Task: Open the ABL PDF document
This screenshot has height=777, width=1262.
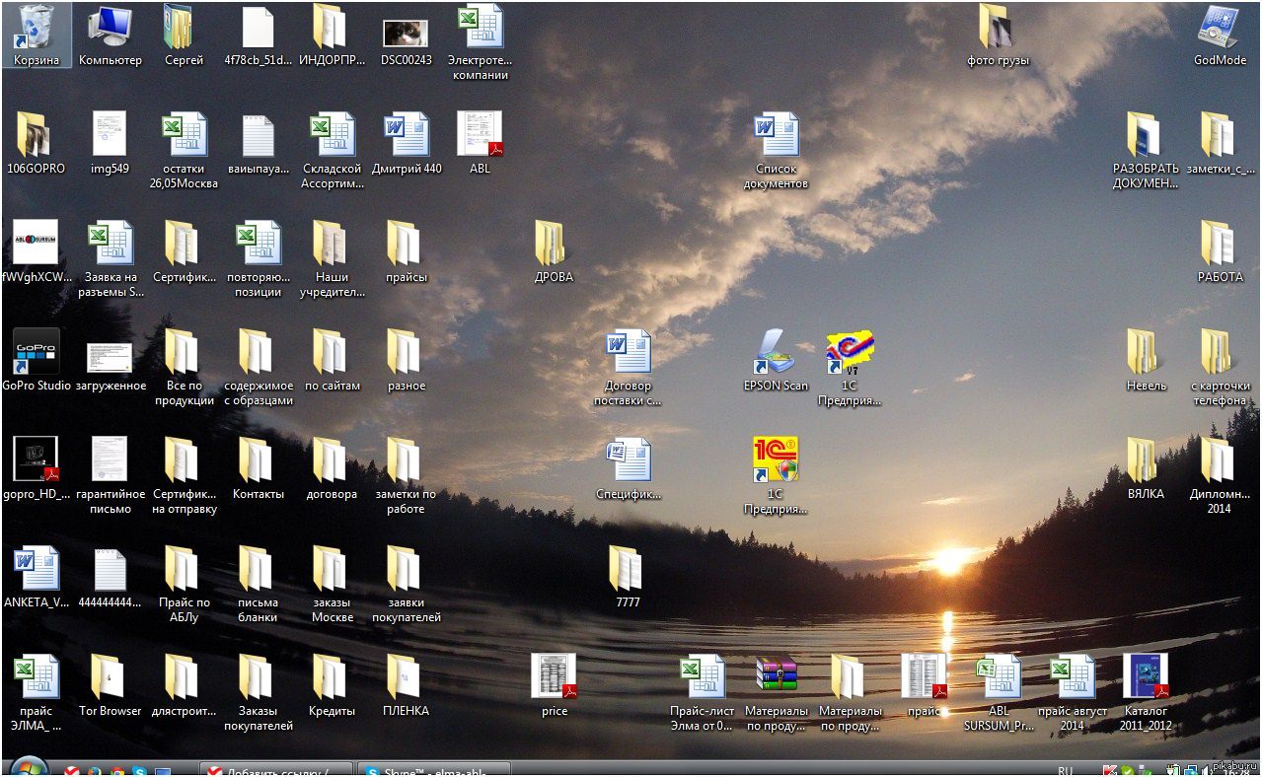Action: click(x=480, y=135)
